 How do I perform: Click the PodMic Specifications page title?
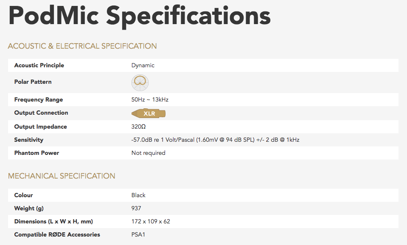[139, 16]
